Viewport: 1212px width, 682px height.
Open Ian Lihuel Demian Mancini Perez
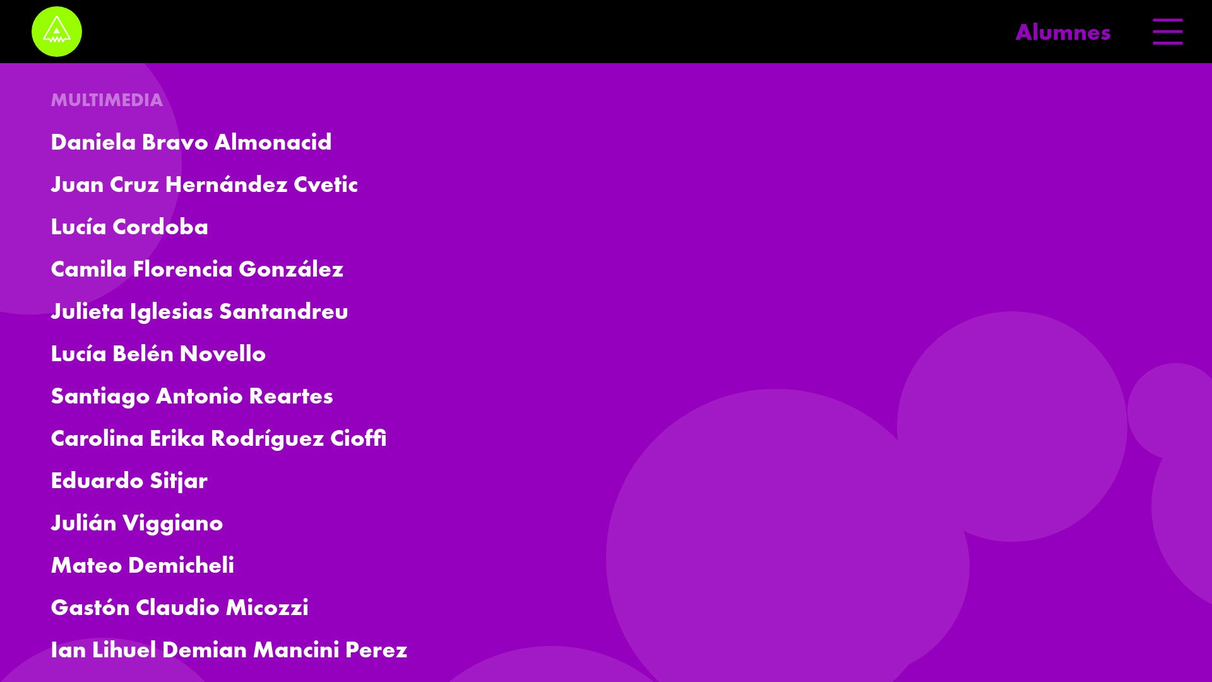point(229,650)
